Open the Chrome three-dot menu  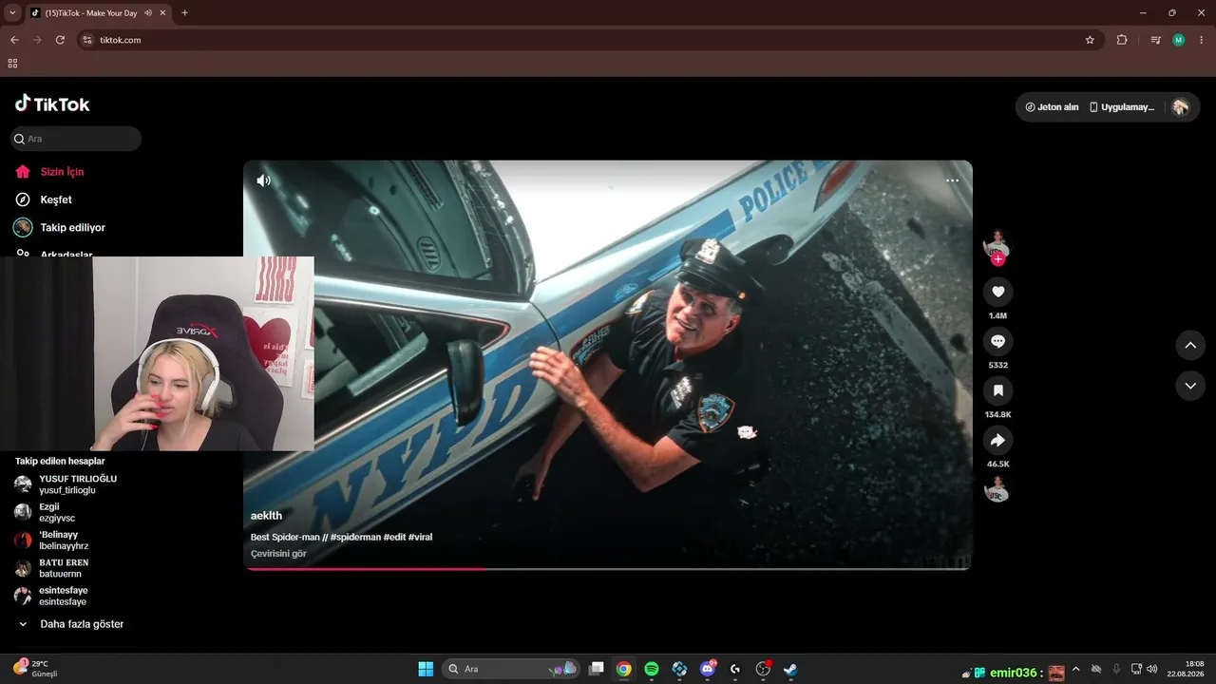point(1202,40)
